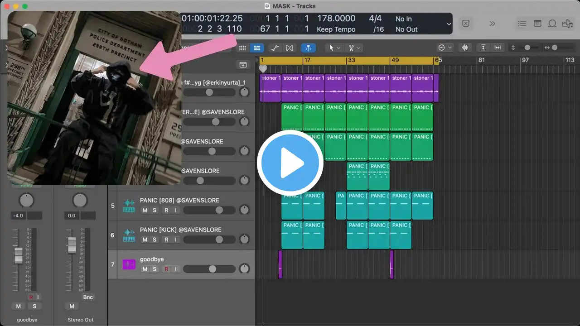Open the /16 division pop-up
The image size is (580, 326).
[378, 29]
